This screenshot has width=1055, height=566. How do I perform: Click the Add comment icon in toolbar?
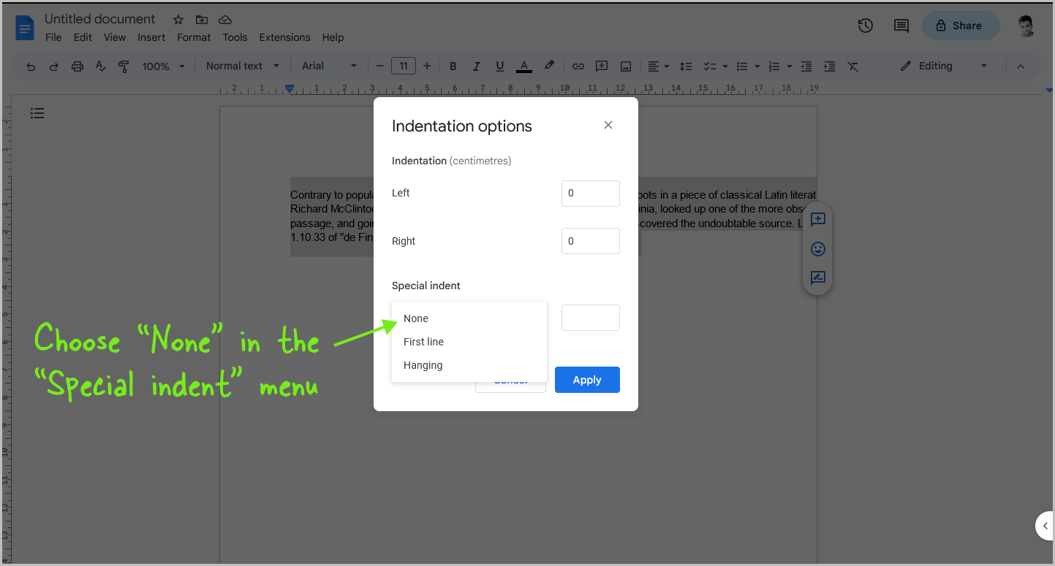(x=601, y=66)
